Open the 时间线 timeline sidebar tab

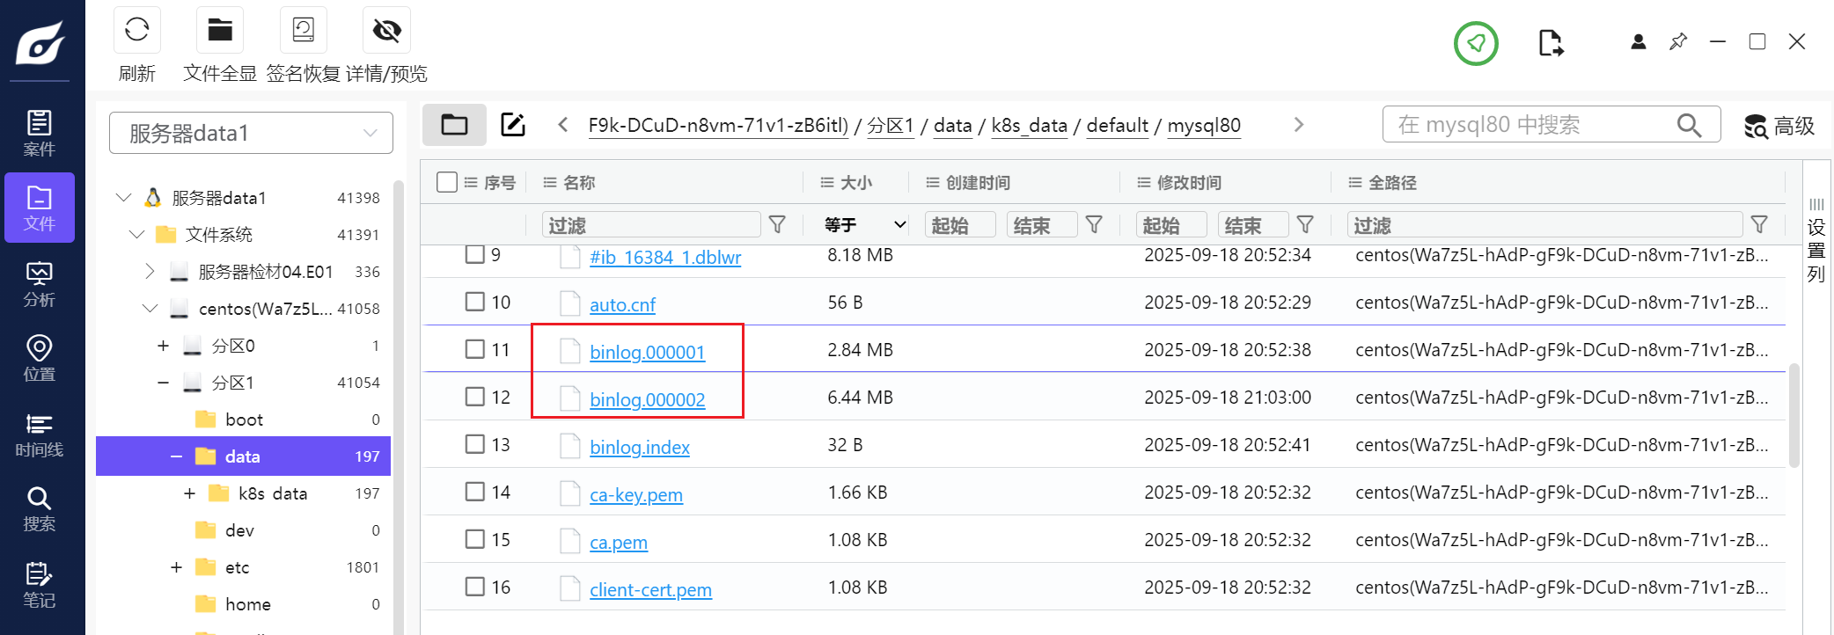click(x=39, y=435)
